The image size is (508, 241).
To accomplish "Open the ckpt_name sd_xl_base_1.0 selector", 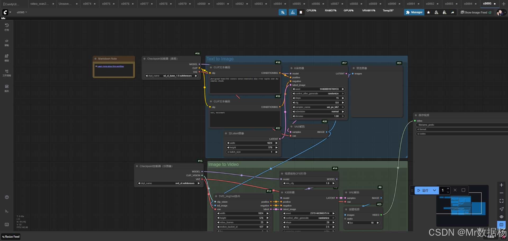I will pyautogui.click(x=171, y=76).
